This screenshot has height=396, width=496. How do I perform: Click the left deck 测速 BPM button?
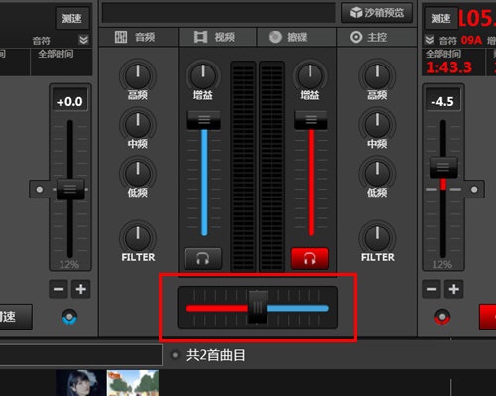(72, 18)
